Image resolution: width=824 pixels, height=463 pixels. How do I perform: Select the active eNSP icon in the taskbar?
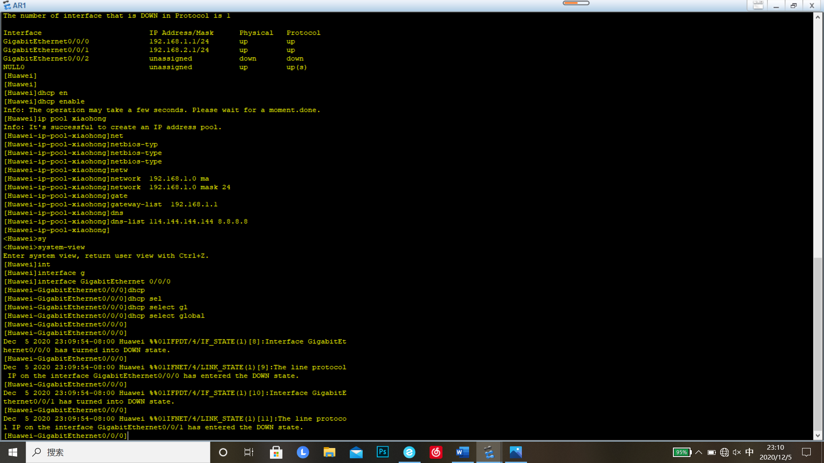489,452
